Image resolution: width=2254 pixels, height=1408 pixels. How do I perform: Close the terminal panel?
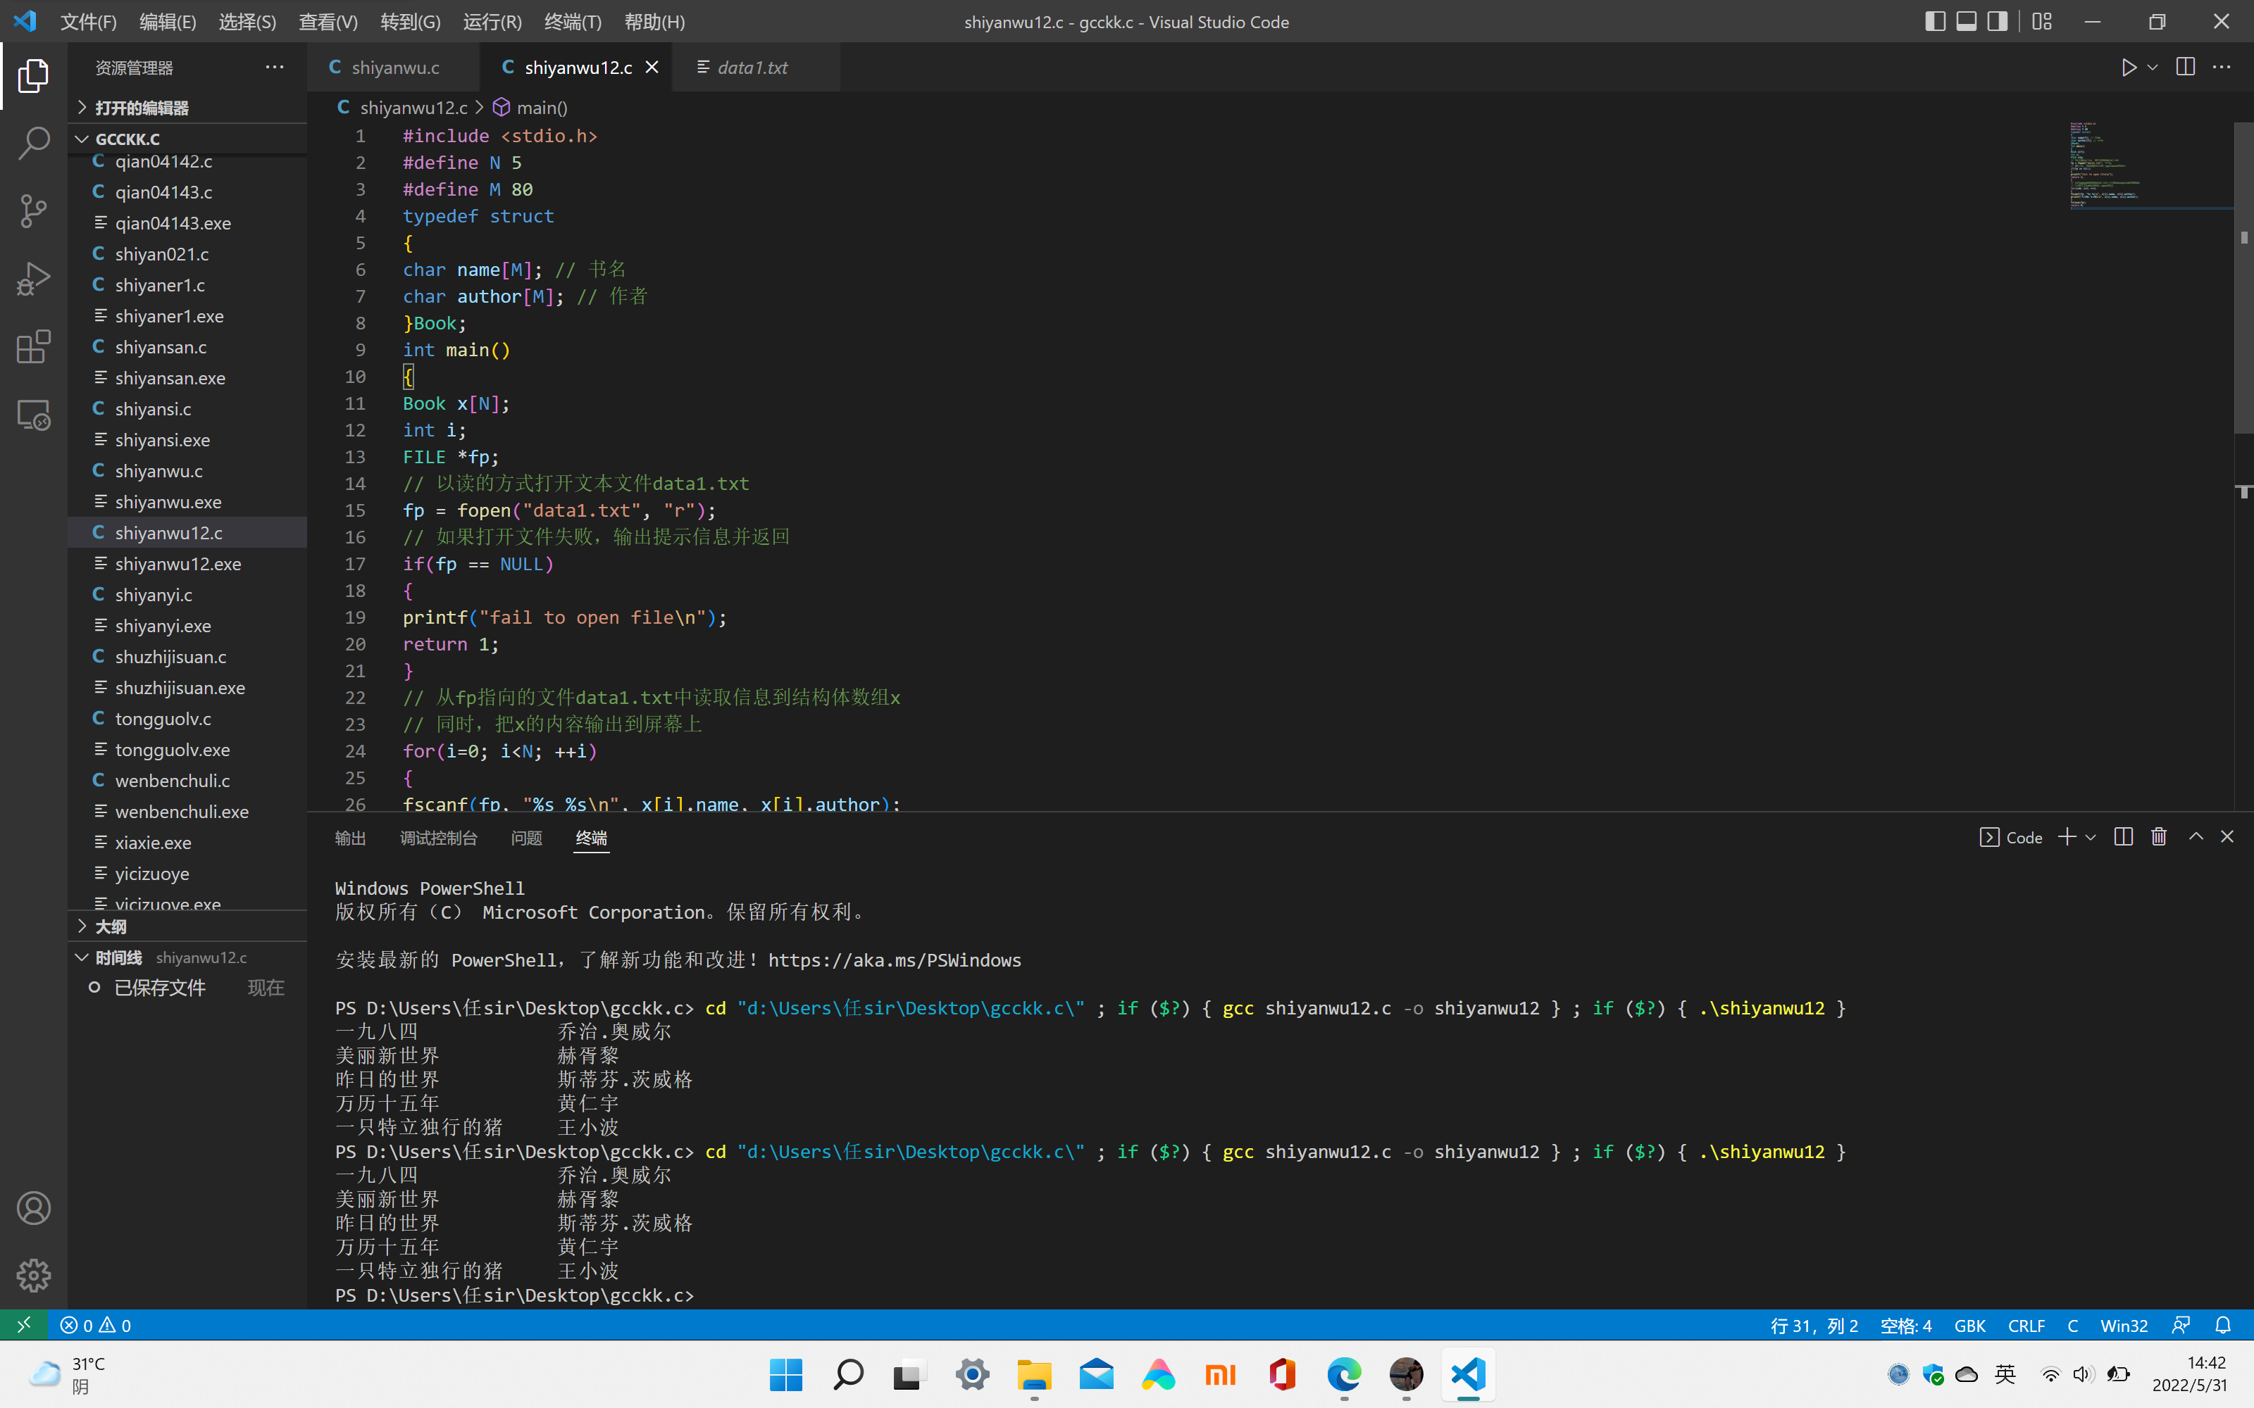[x=2227, y=837]
